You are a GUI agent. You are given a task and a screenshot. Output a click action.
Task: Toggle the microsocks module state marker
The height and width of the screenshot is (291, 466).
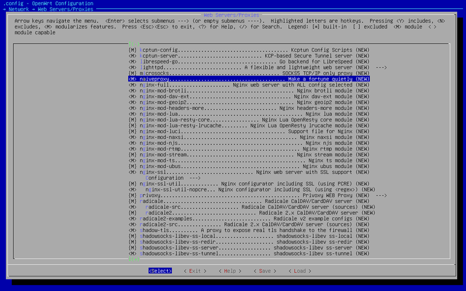pos(133,73)
